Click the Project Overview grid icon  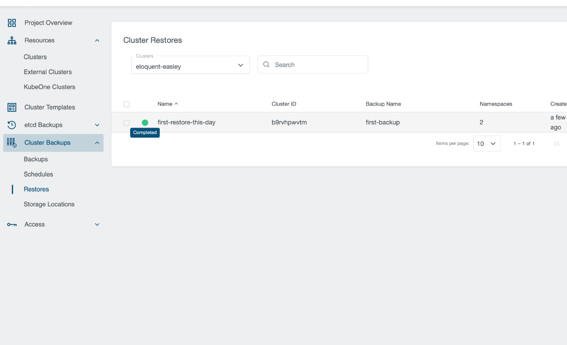pyautogui.click(x=11, y=23)
